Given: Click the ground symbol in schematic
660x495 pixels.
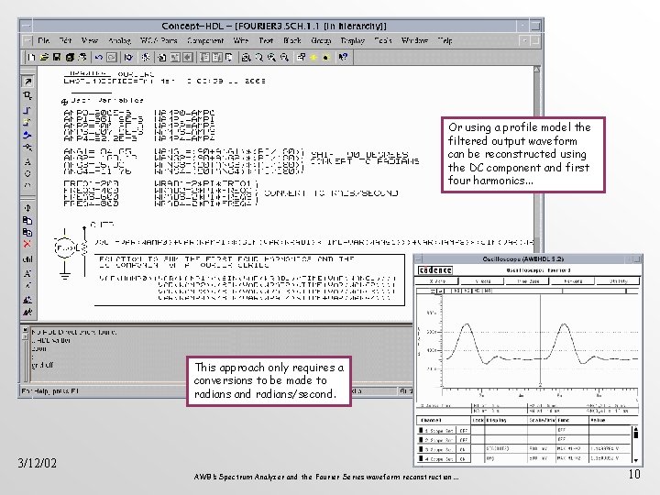Looking at the screenshot, I should [65, 275].
